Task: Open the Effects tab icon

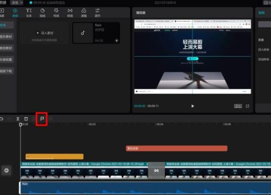Action: [56, 13]
